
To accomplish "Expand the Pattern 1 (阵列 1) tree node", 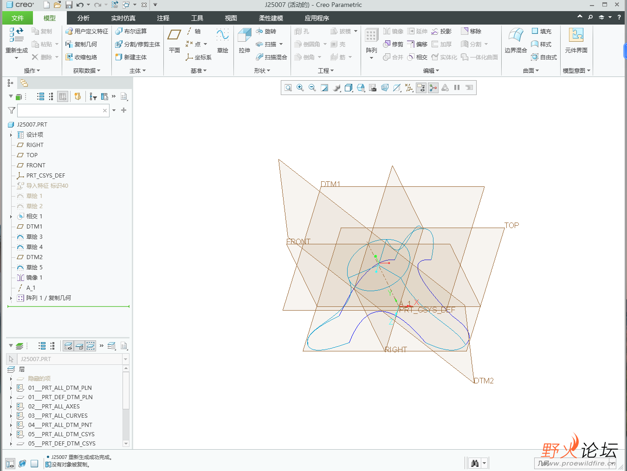I will tap(11, 298).
